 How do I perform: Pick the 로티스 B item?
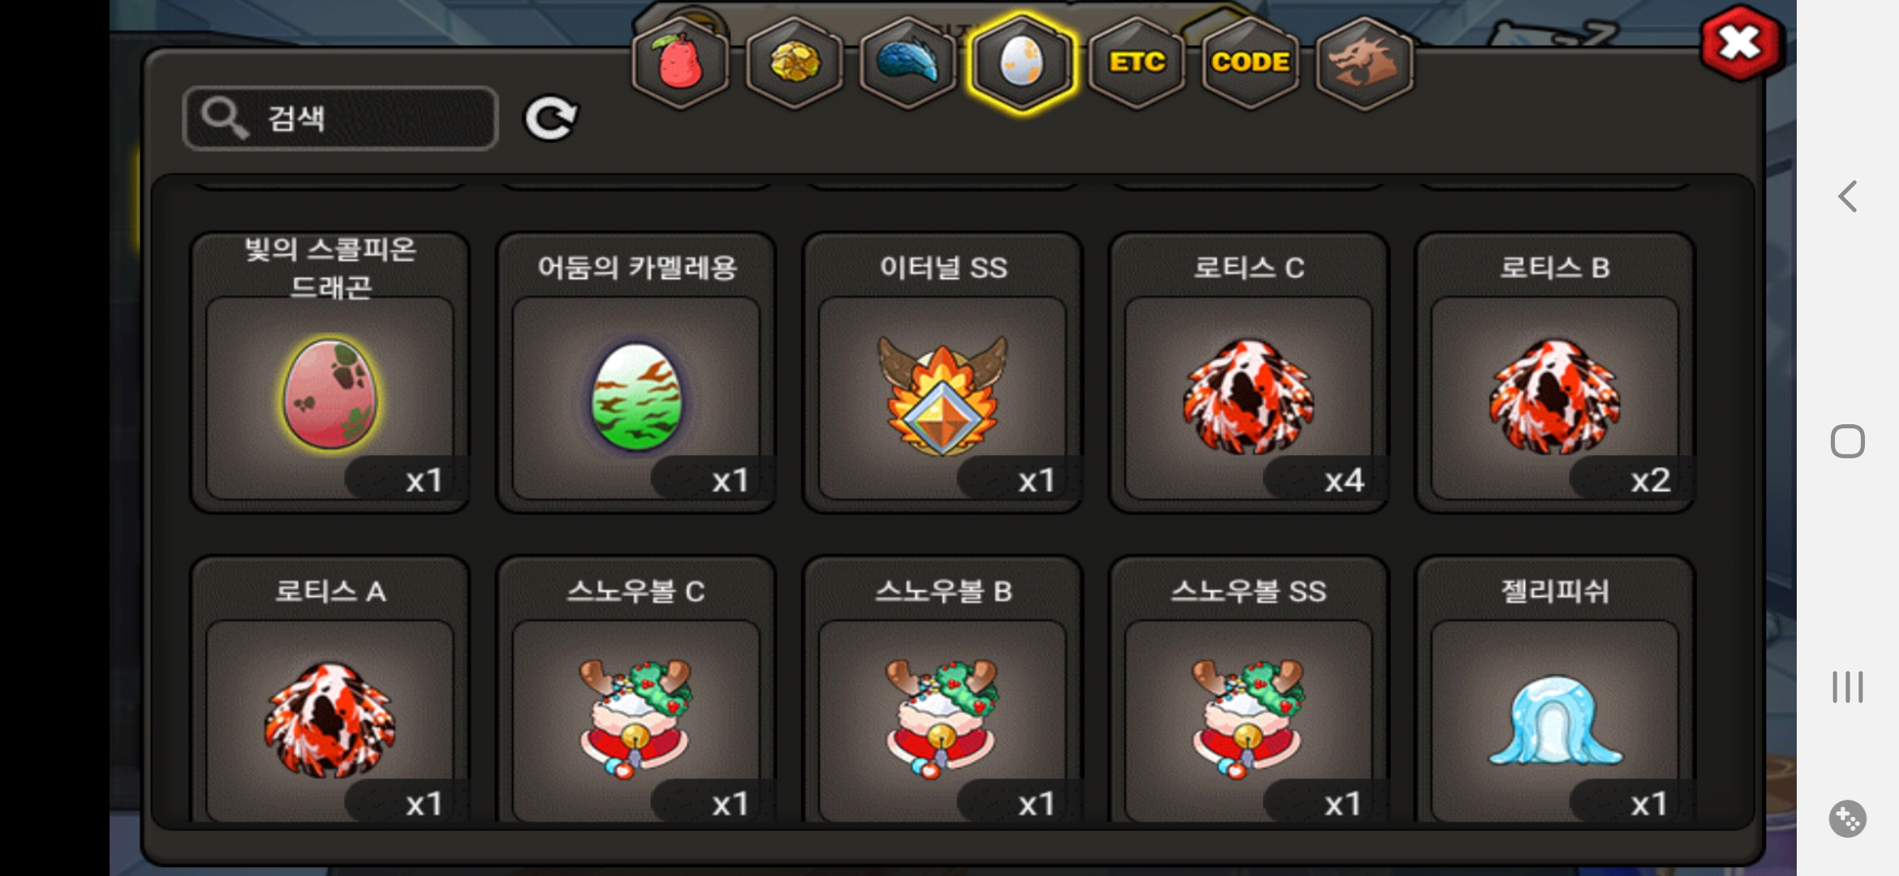[1555, 373]
